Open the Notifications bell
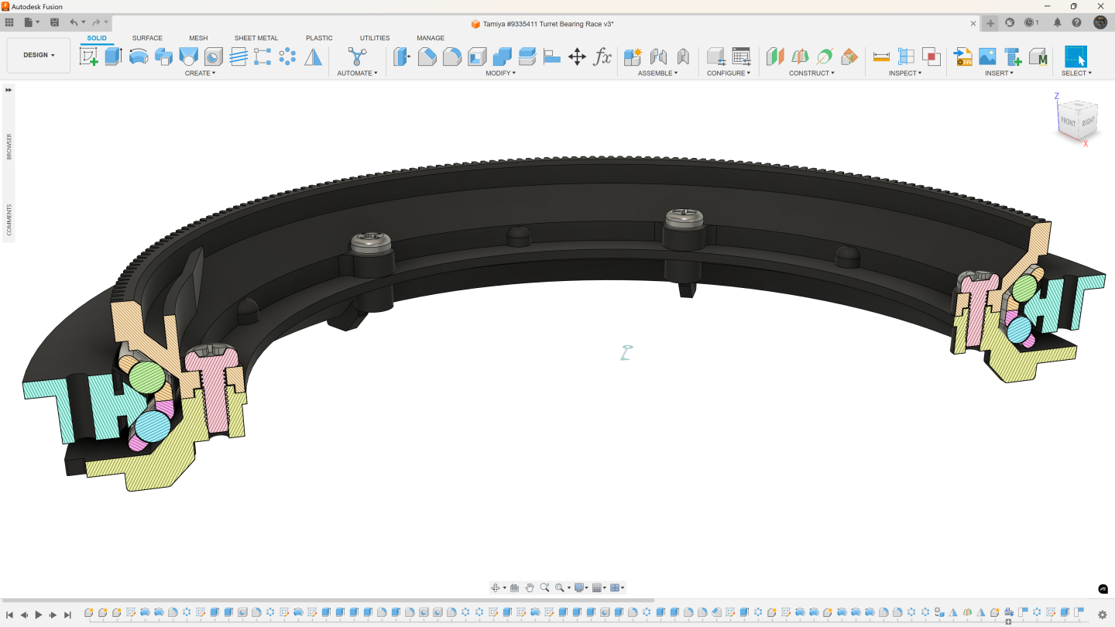This screenshot has height=627, width=1115. coord(1057,22)
